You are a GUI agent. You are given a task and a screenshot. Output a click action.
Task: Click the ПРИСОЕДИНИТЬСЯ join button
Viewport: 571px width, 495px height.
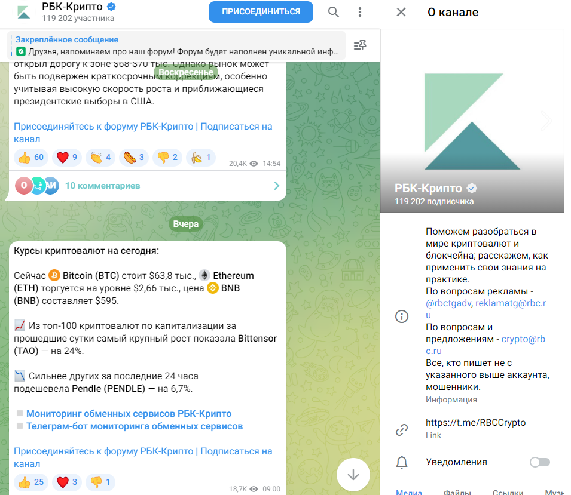pos(261,11)
